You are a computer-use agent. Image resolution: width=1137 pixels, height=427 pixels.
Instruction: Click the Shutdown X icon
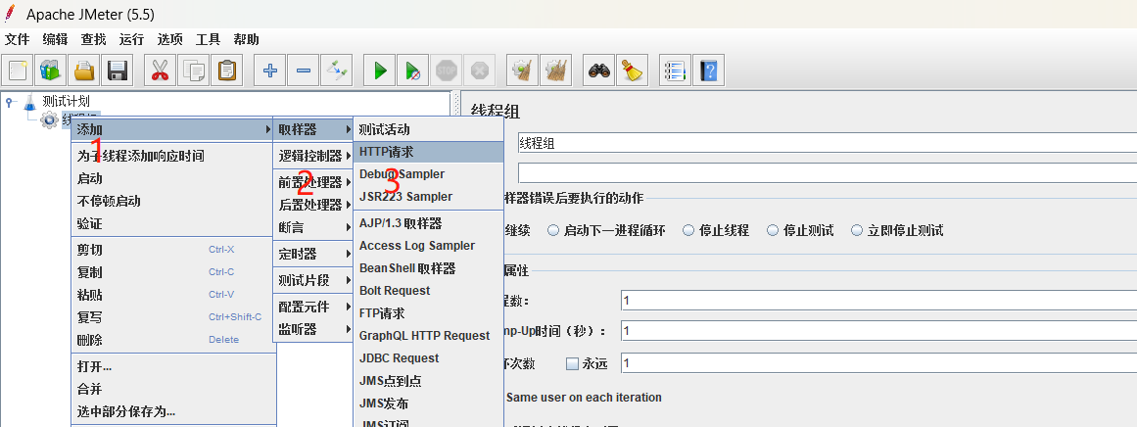tap(479, 71)
